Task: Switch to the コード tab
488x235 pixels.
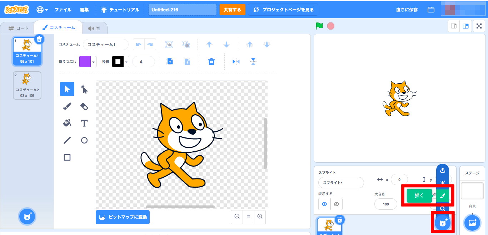Action: point(19,28)
